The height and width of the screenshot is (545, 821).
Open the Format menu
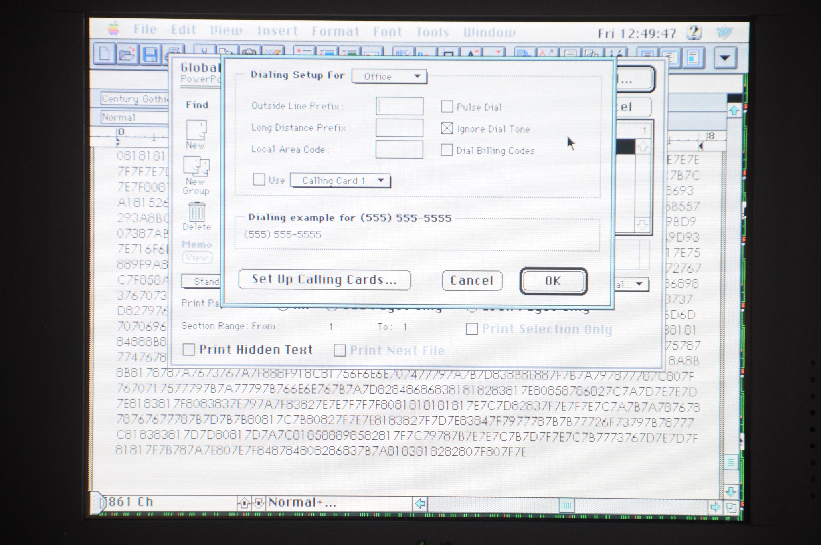pos(335,31)
